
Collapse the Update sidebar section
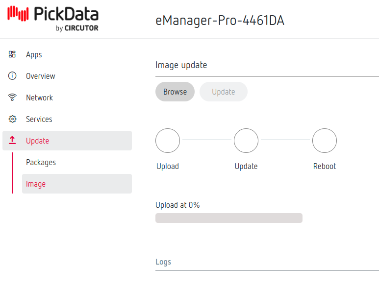[67, 141]
